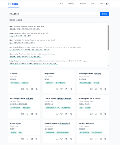Play audio for 'traffic lights' card

click(x=23, y=139)
